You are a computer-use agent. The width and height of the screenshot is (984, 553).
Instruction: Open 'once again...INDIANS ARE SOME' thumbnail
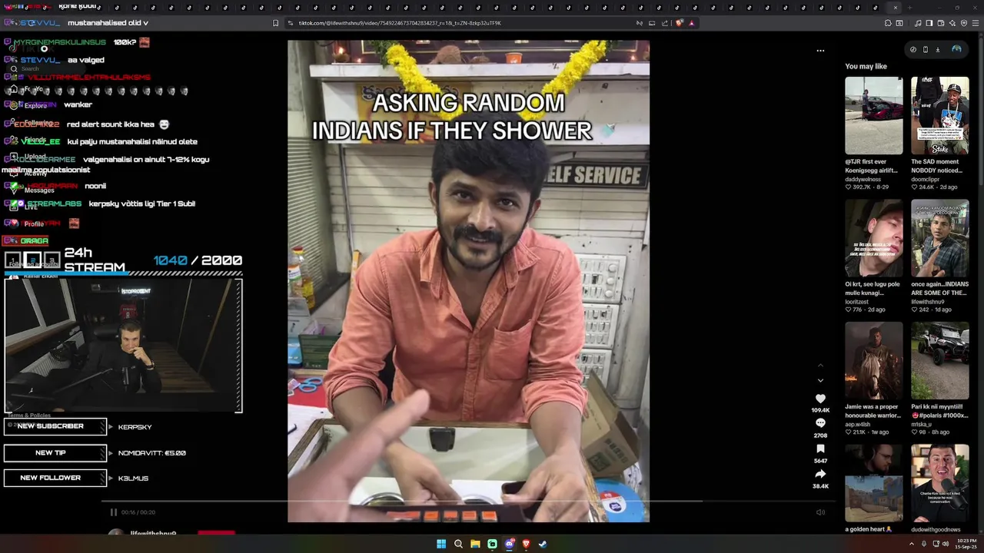click(x=940, y=238)
